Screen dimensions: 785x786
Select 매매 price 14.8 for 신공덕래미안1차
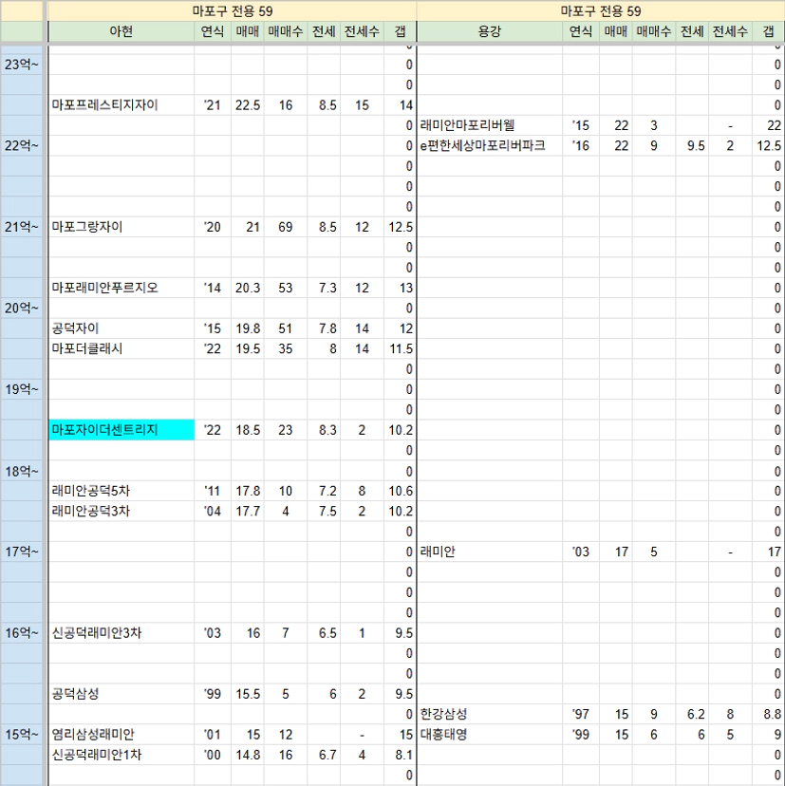(x=248, y=755)
